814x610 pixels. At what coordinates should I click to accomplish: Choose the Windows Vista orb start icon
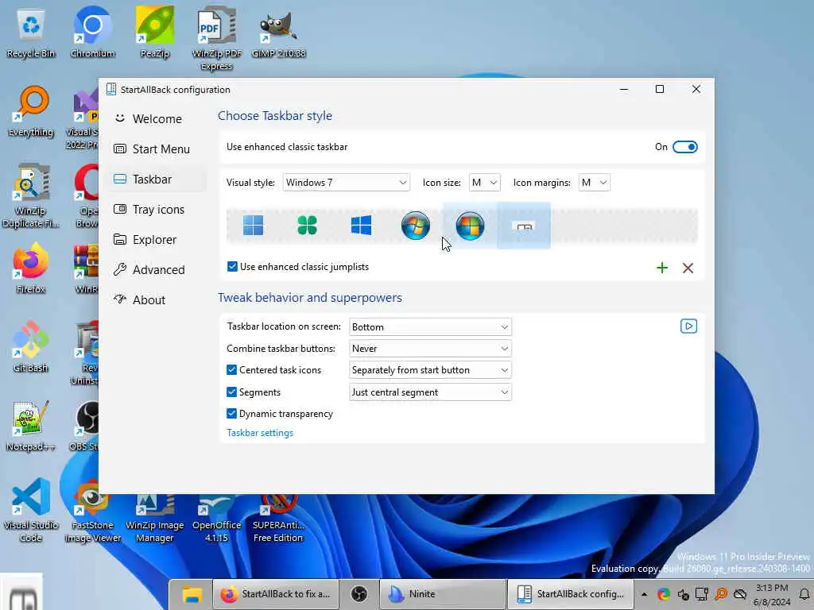click(x=470, y=226)
